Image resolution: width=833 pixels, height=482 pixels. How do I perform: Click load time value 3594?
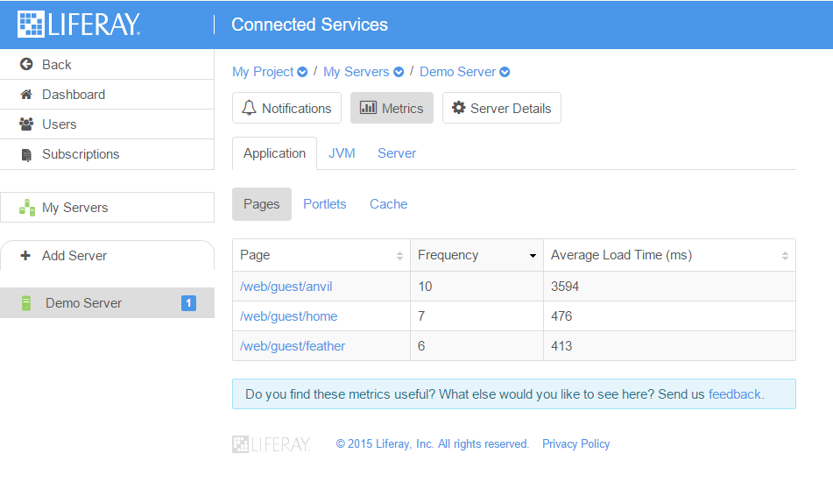pos(565,287)
